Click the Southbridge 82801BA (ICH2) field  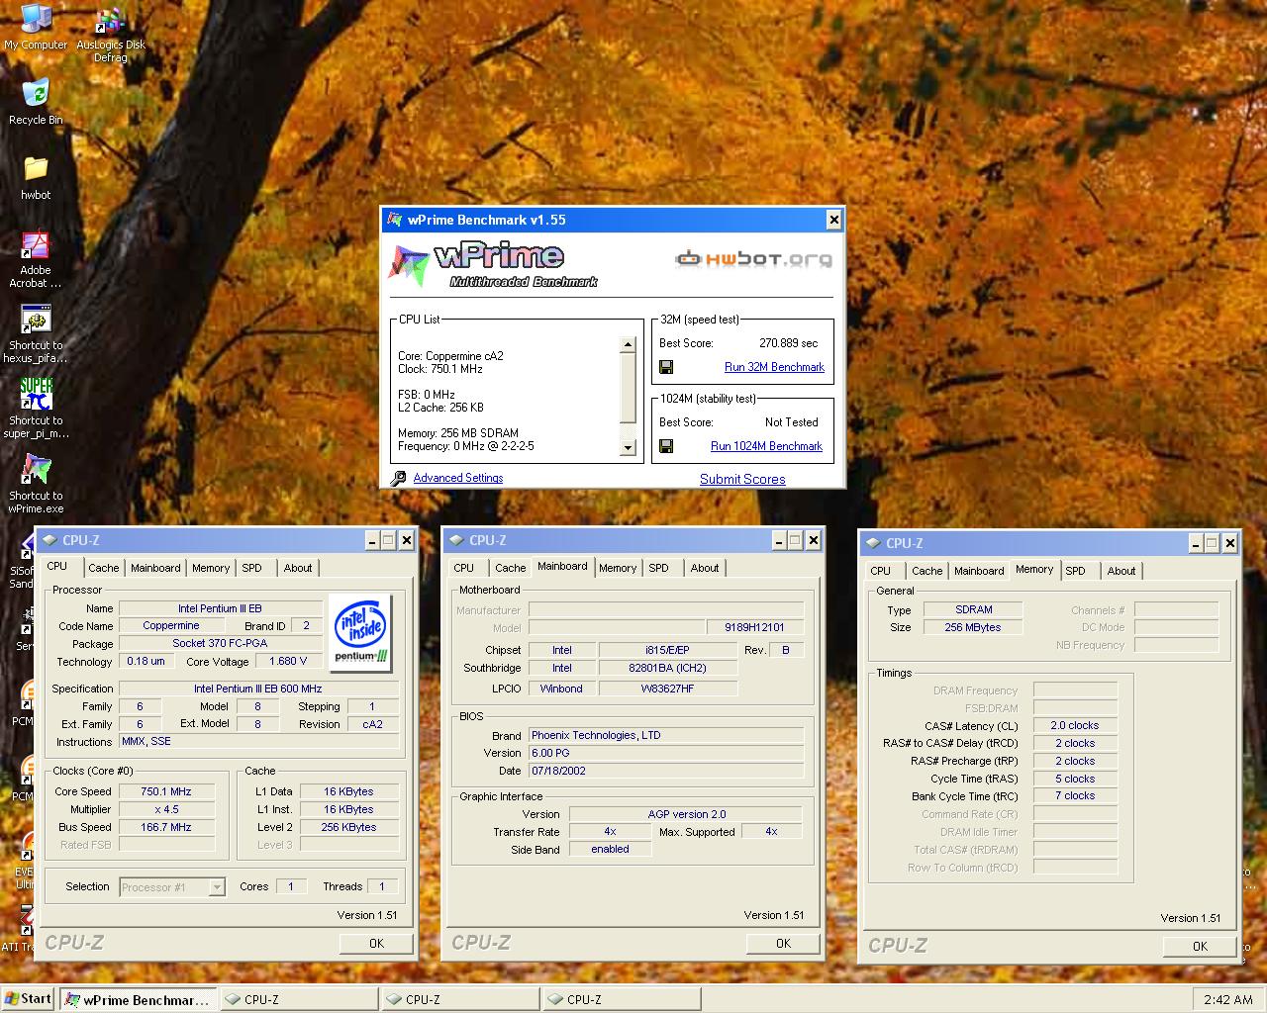(x=668, y=668)
